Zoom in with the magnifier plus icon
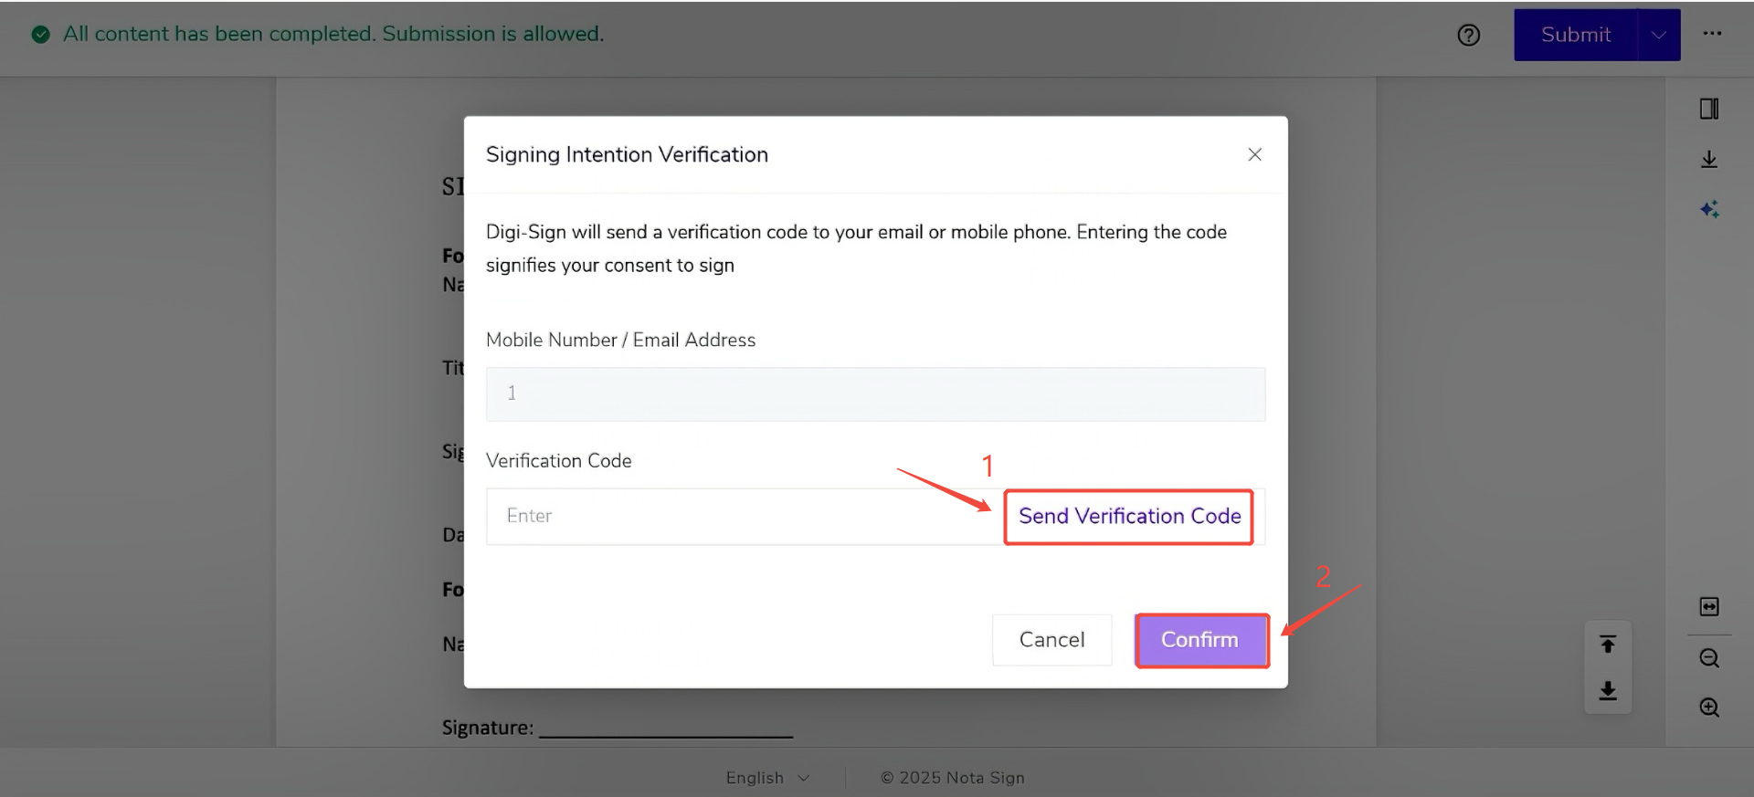The width and height of the screenshot is (1754, 797). coord(1708,708)
